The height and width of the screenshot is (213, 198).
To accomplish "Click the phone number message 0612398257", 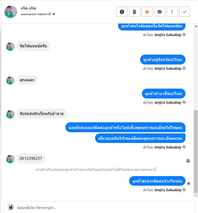I will [31, 158].
